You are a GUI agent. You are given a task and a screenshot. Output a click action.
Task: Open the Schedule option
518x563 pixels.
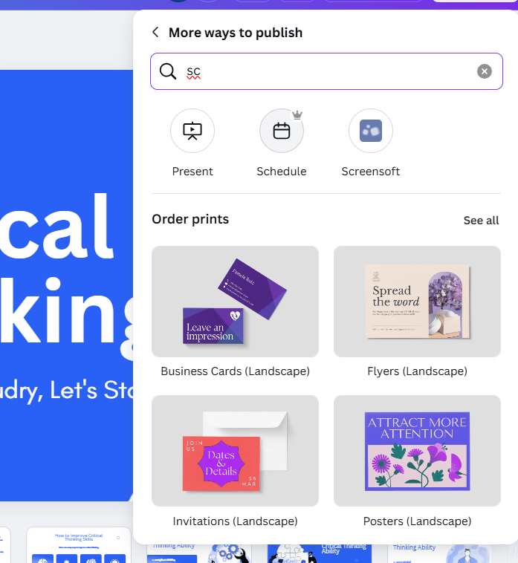282,131
